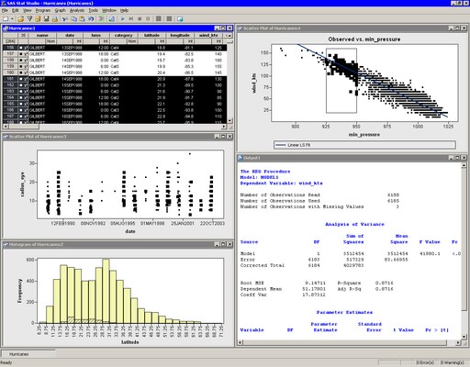Open the Window menu
The height and width of the screenshot is (367, 470).
pos(109,10)
